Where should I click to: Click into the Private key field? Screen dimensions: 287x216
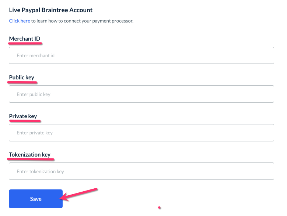click(x=141, y=133)
